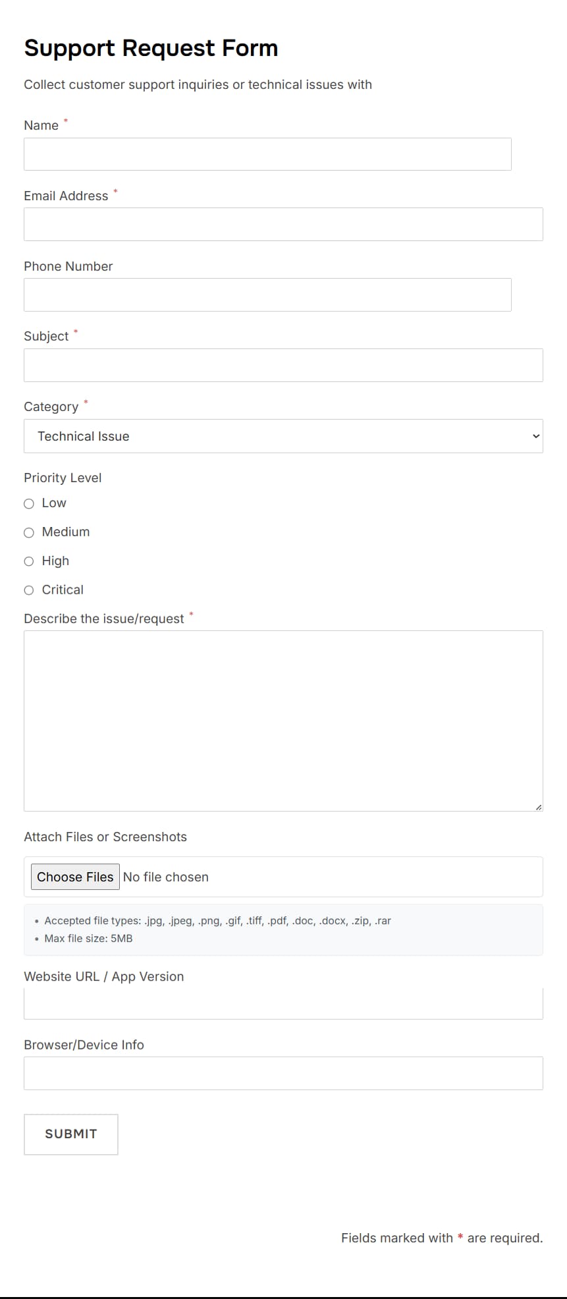Click the Submit button
The image size is (567, 1299).
click(x=70, y=1134)
